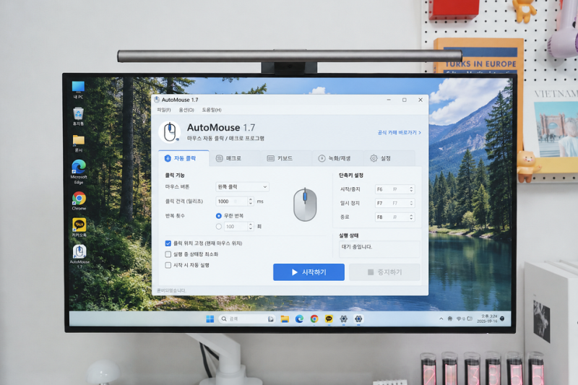Open KakaoTalk from the taskbar
578x385 pixels.
329,319
